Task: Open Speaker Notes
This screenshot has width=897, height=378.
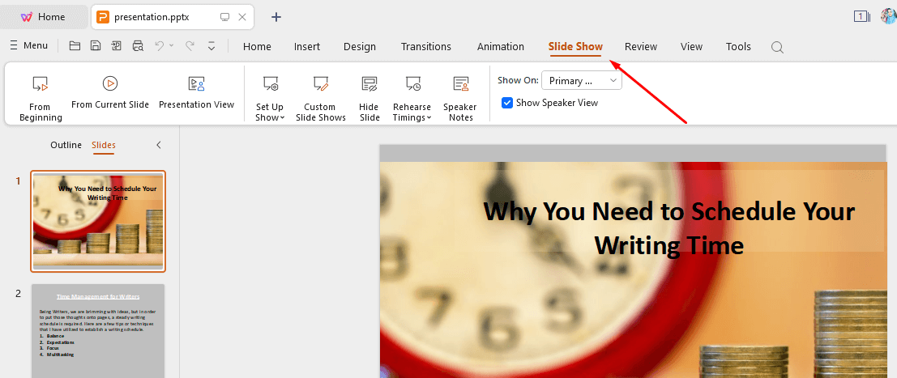Action: coord(460,98)
